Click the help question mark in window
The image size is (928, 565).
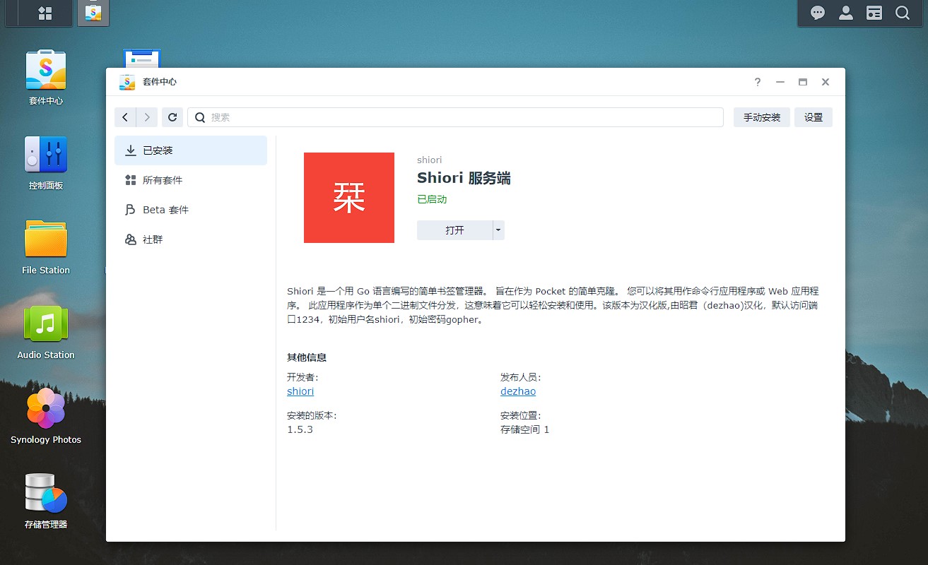click(758, 82)
